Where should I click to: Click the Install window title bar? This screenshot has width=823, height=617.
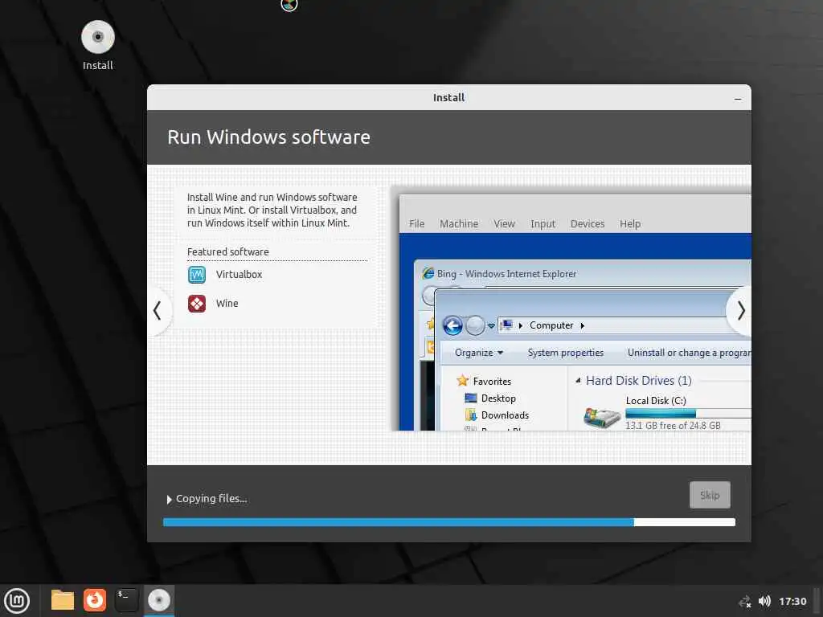(x=448, y=97)
